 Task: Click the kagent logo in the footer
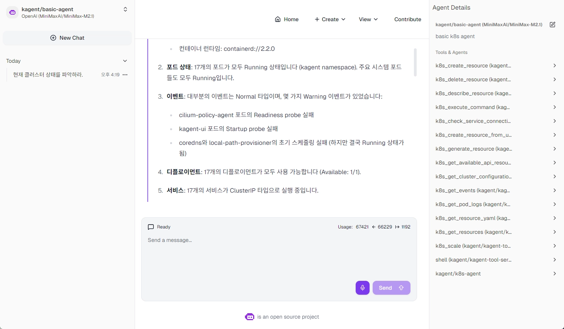(250, 317)
